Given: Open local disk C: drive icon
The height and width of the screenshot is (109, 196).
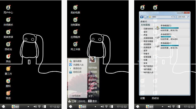Looking at the screenshot, I should point(157,28).
